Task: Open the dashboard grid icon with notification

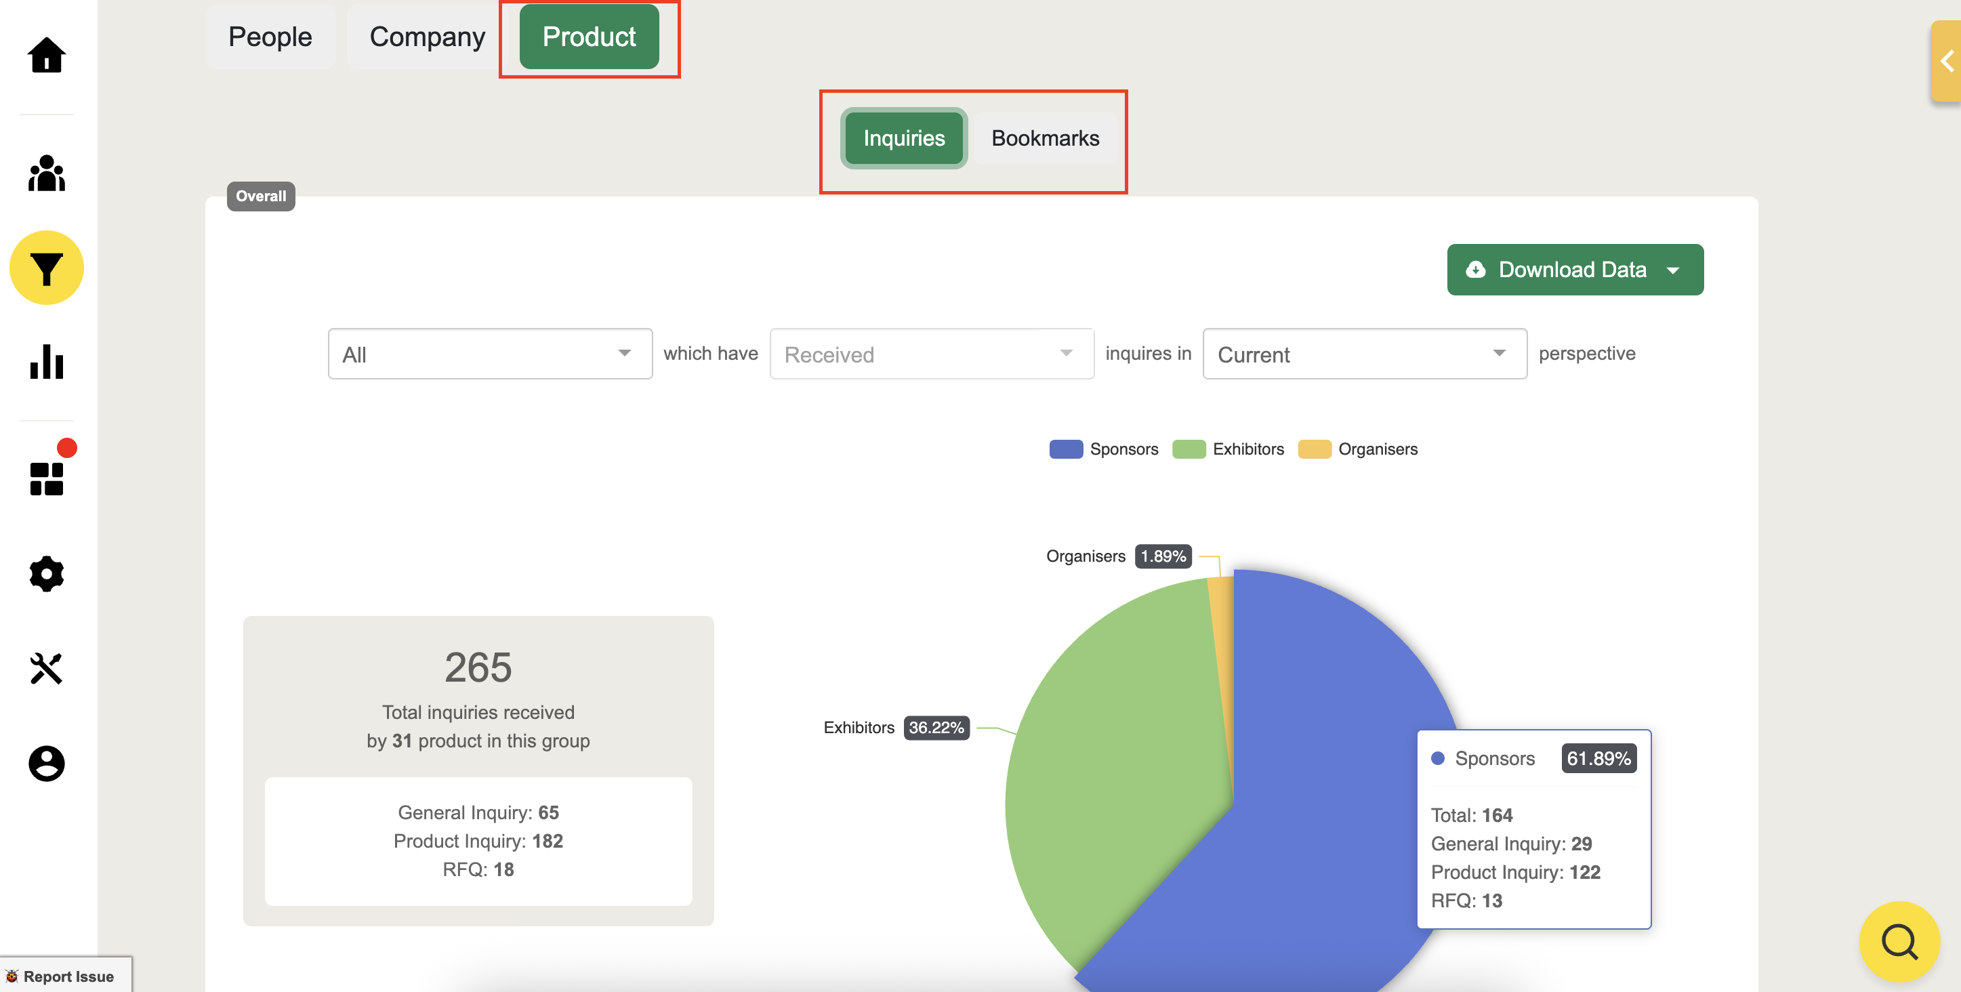Action: click(47, 478)
